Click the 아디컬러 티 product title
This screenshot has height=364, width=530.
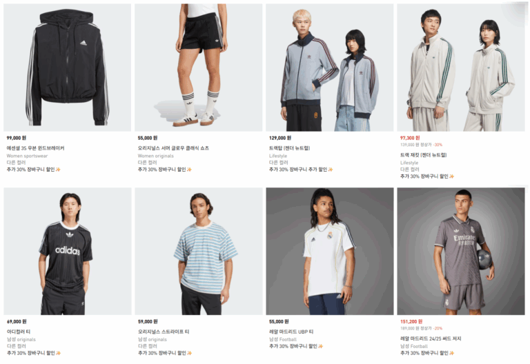click(x=19, y=332)
